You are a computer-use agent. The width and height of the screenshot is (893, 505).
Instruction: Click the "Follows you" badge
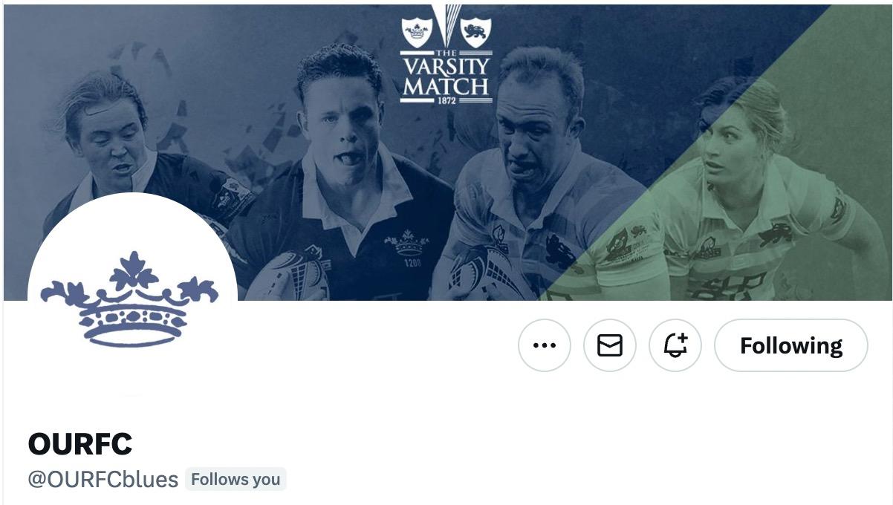pos(236,479)
